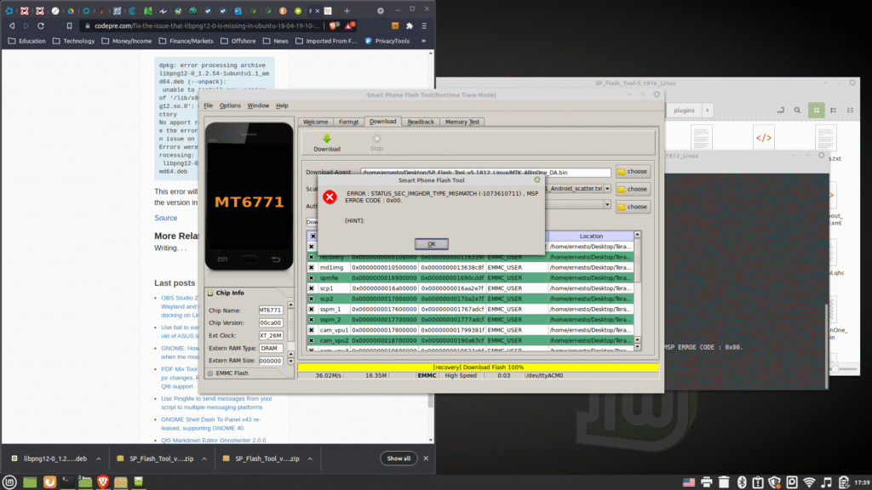This screenshot has height=490, width=872.
Task: Click the Chip Name field showing MT6771
Action: tap(270, 310)
